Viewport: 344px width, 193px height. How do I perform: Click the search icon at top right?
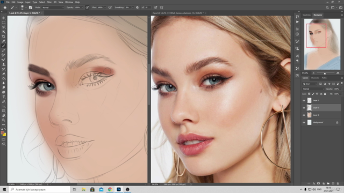327,8
